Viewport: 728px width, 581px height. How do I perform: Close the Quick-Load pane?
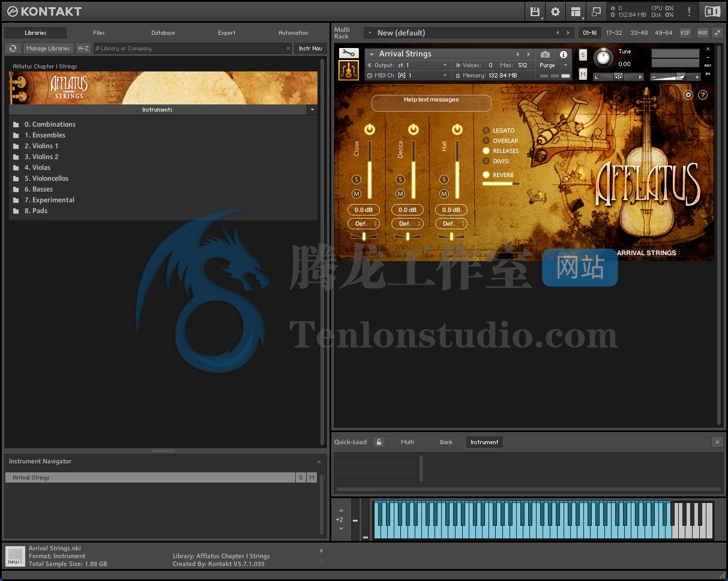click(x=717, y=442)
